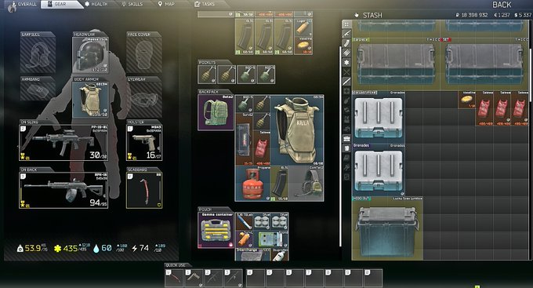Select the magazine next to Propane tank
The height and width of the screenshot is (288, 533).
pyautogui.click(x=279, y=184)
